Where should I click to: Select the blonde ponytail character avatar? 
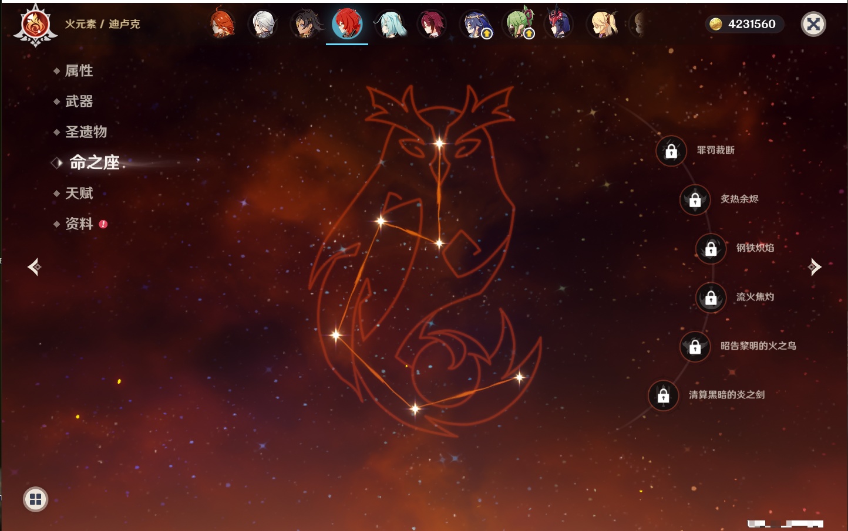click(603, 25)
